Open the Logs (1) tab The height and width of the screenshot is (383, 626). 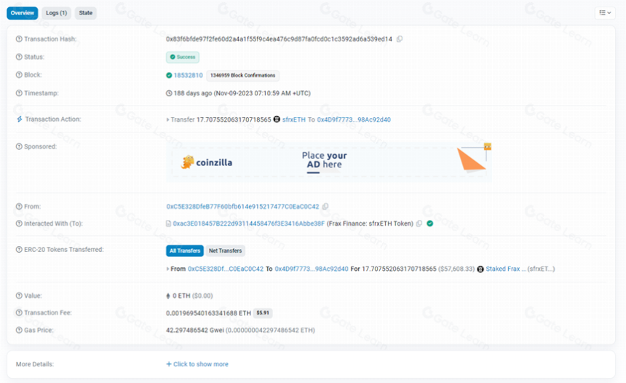pyautogui.click(x=56, y=13)
